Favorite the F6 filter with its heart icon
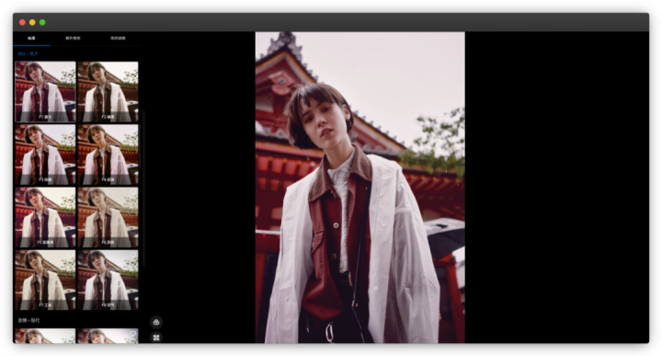Viewport: 662px width, 356px height. pos(132,193)
